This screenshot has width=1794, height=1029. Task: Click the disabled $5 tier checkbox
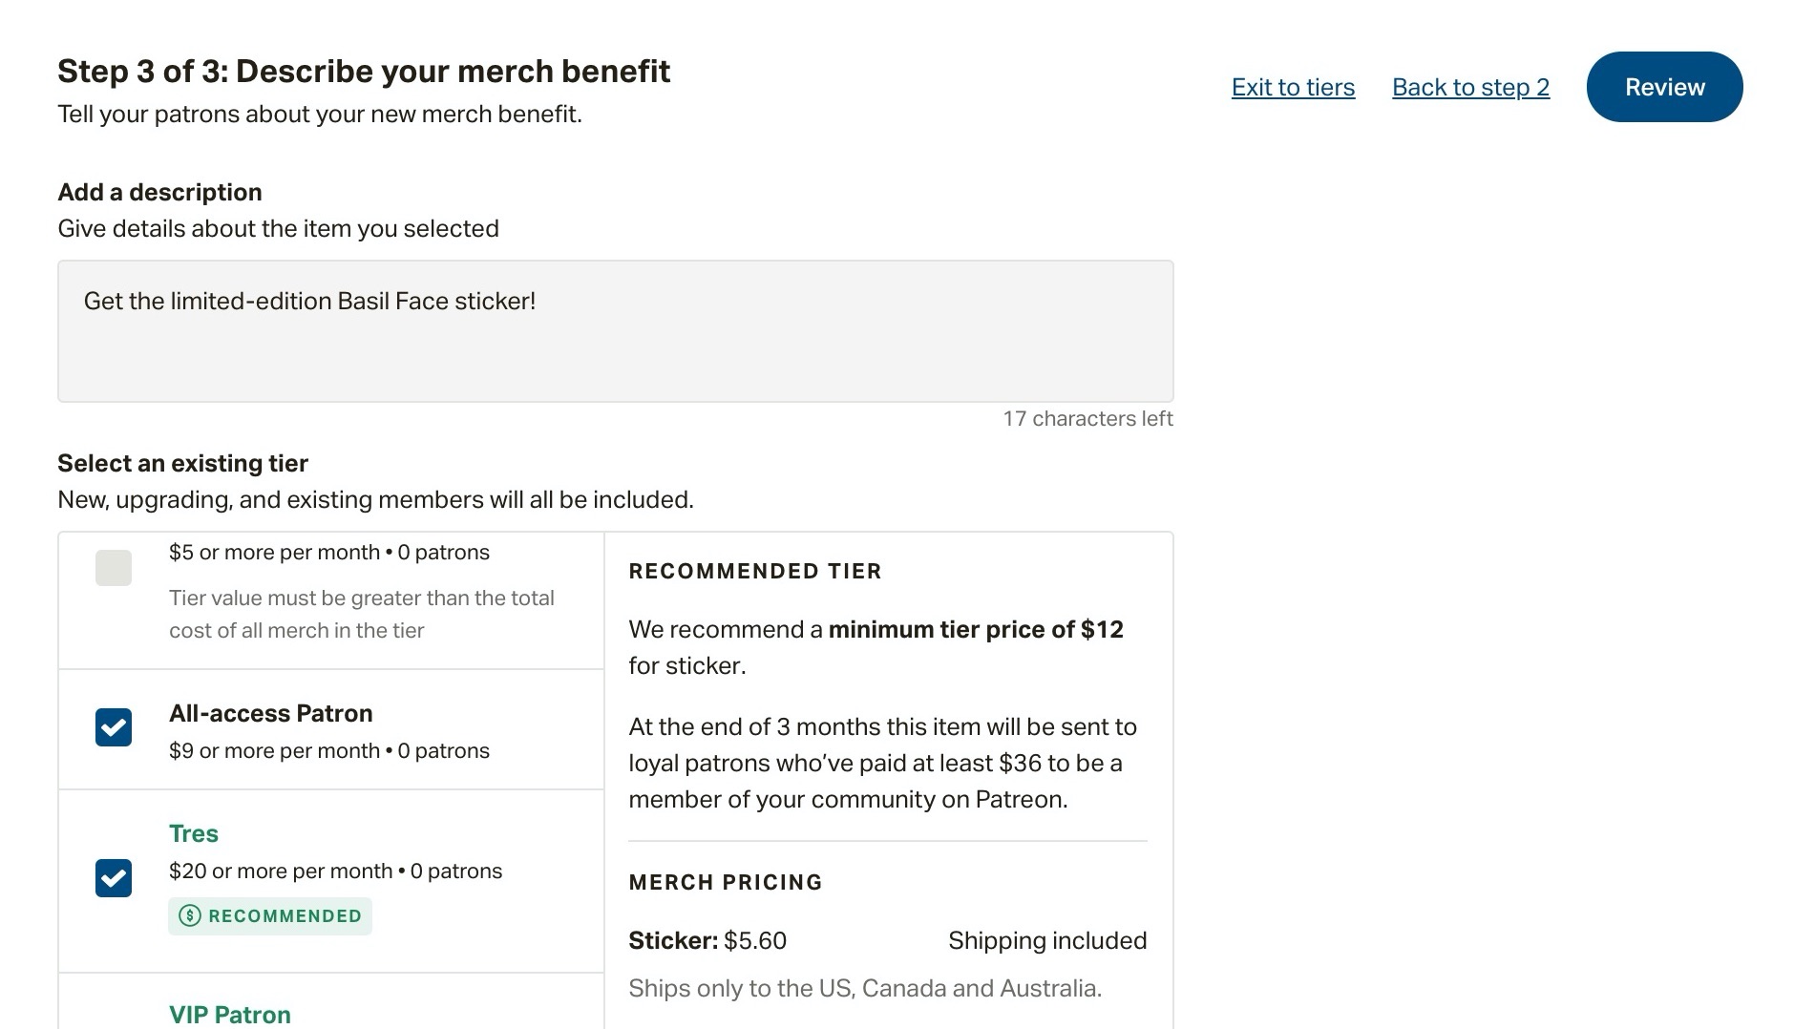(114, 568)
